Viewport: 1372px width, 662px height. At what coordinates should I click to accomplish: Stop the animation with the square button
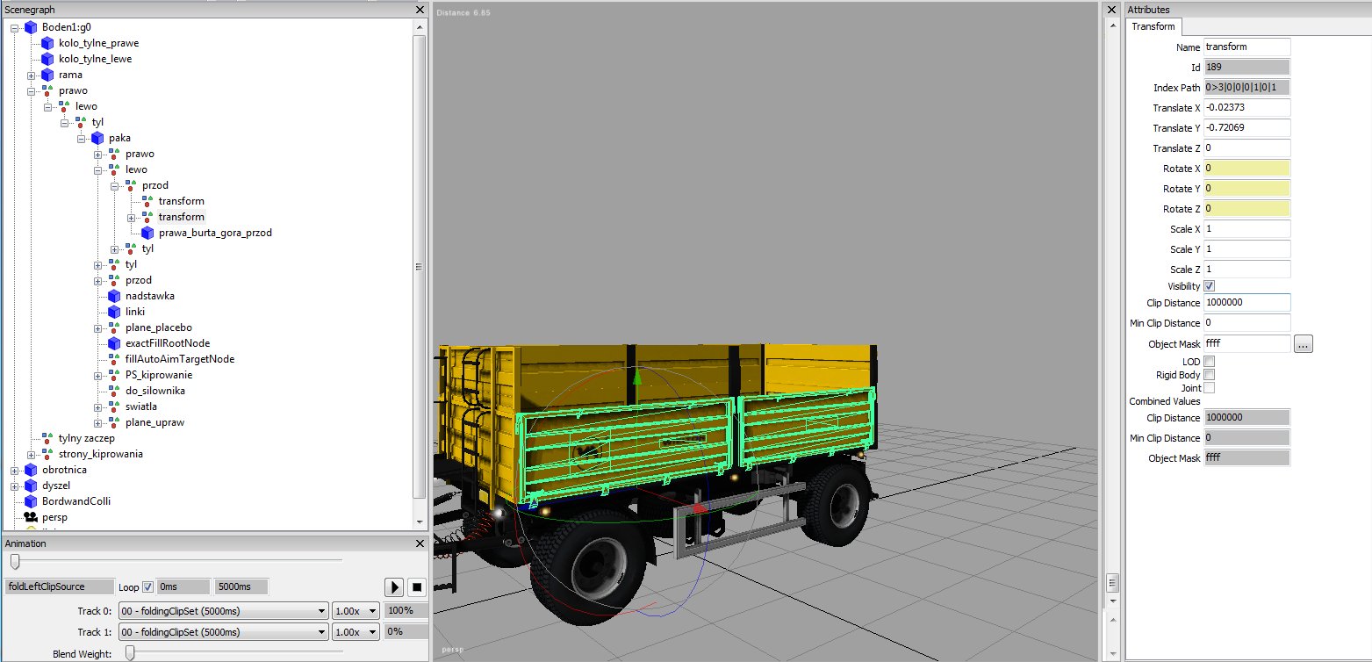[417, 586]
